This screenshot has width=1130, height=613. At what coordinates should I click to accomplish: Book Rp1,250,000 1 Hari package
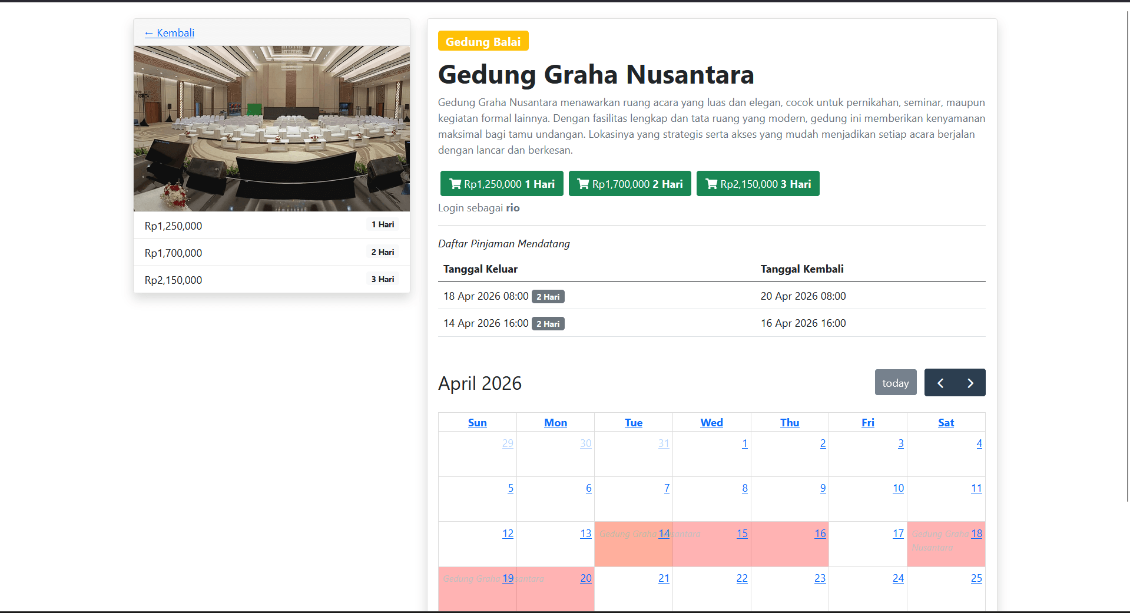click(x=502, y=184)
